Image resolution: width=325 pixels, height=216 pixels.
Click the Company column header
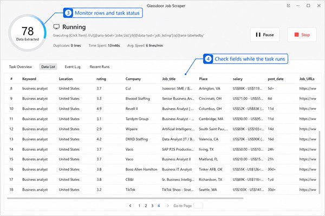point(133,79)
